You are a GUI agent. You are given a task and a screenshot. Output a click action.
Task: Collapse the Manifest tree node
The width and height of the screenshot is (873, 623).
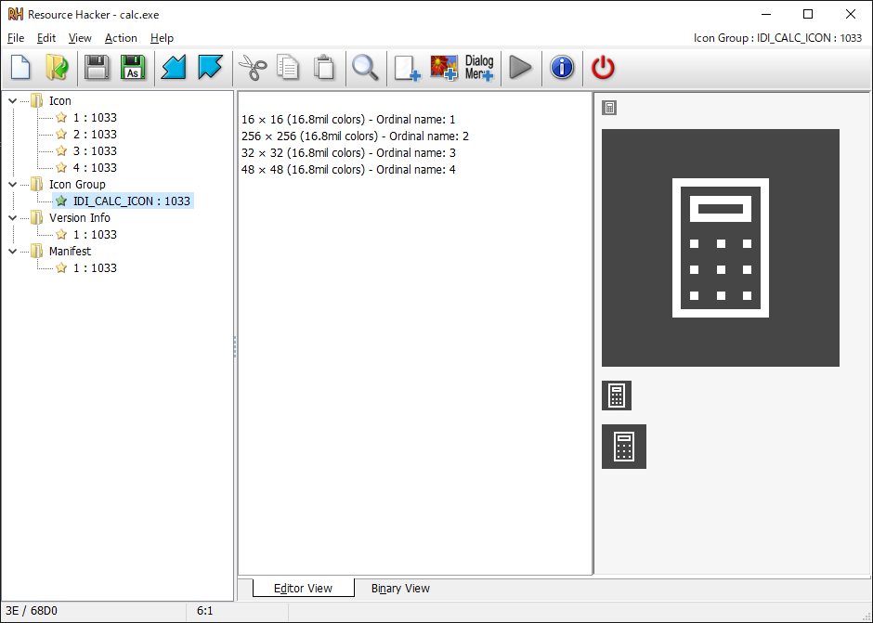(12, 252)
